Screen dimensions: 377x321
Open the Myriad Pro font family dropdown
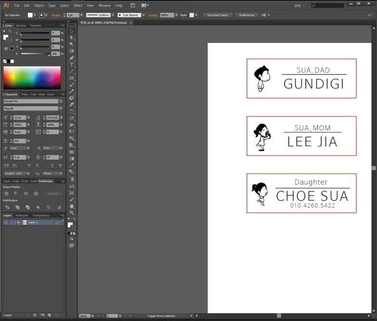(61, 101)
